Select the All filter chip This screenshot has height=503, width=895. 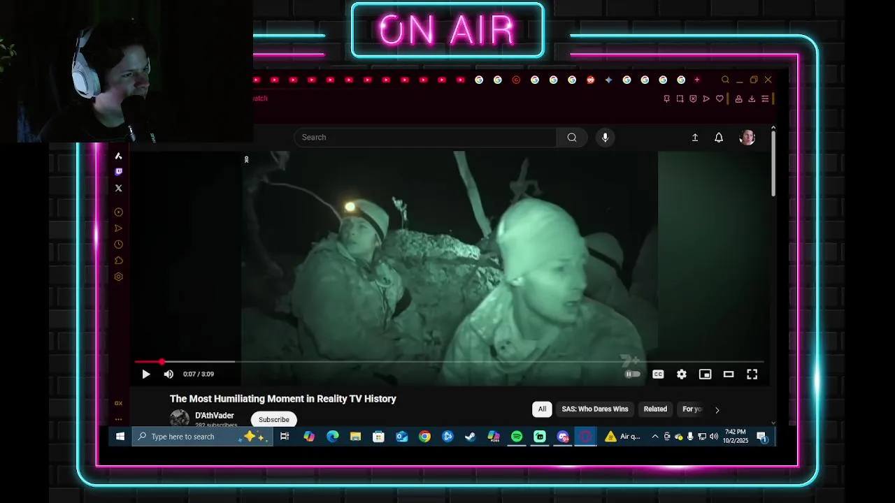tap(542, 409)
